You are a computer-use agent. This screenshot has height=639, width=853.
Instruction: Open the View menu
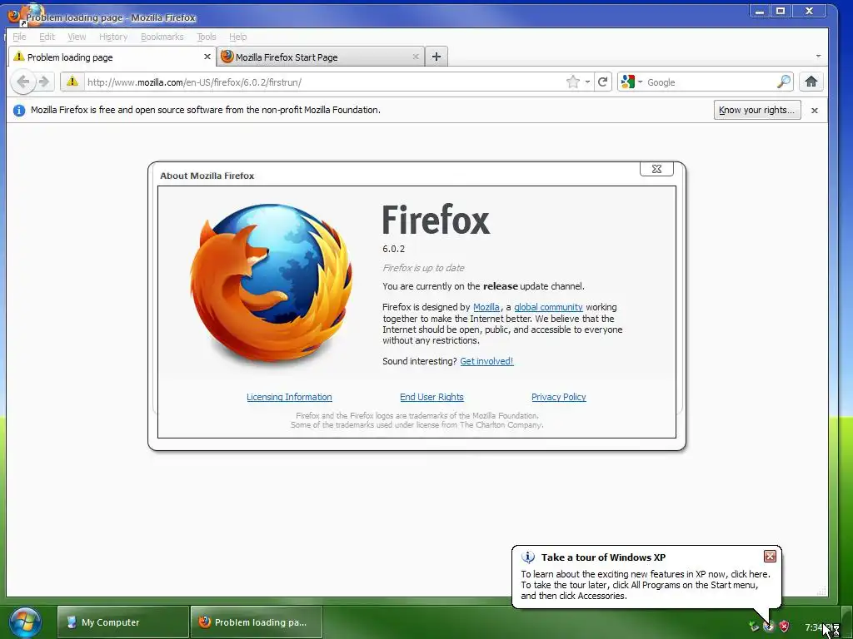(77, 37)
